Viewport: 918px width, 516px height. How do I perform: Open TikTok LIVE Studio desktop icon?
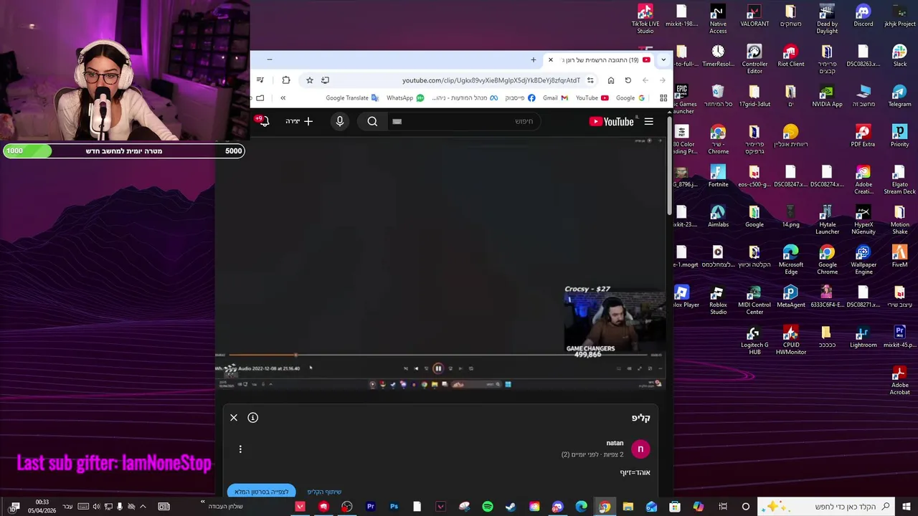645,19
